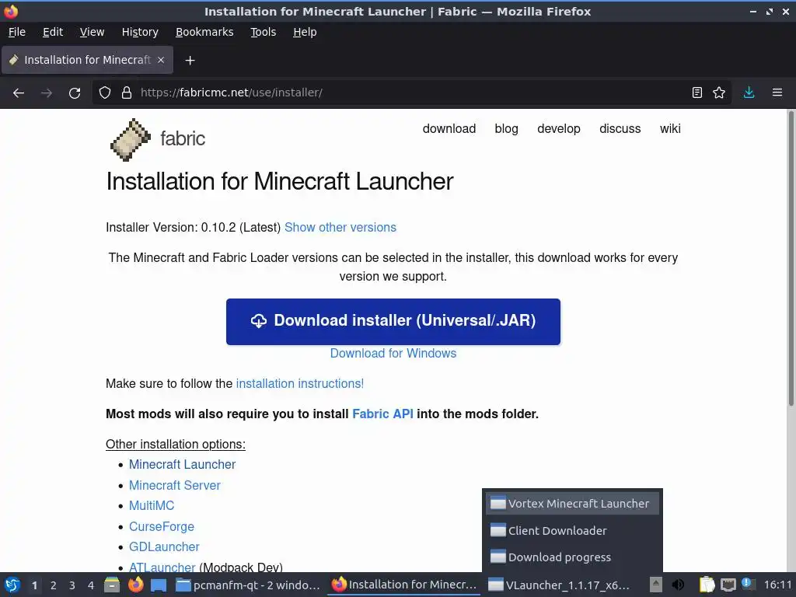Image resolution: width=796 pixels, height=597 pixels.
Task: Open CurseForge installation option
Action: 162,526
